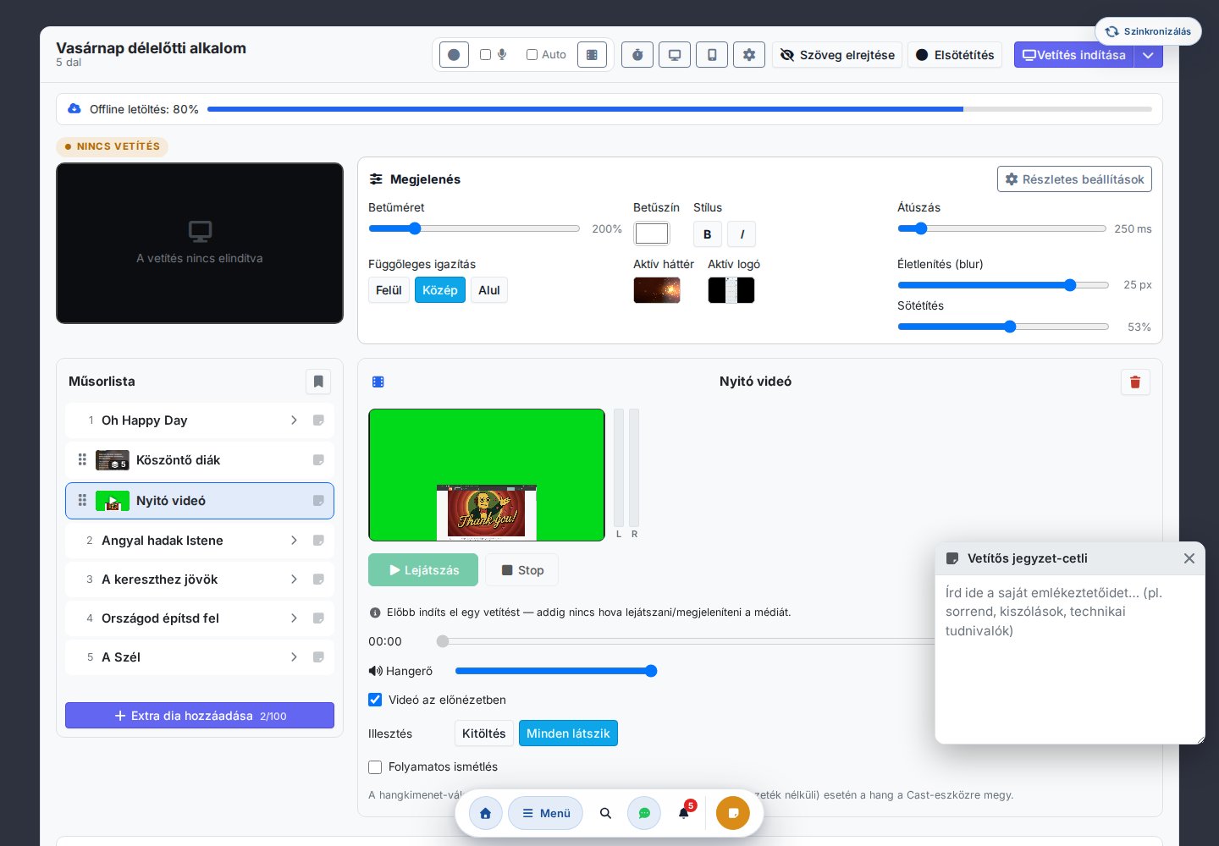Screen dimensions: 1219x846
Task: Click the round record button in the toolbar
Action: [454, 55]
